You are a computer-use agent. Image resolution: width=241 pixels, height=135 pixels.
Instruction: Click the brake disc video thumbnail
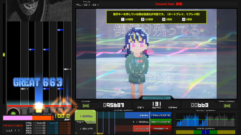pos(39,10)
